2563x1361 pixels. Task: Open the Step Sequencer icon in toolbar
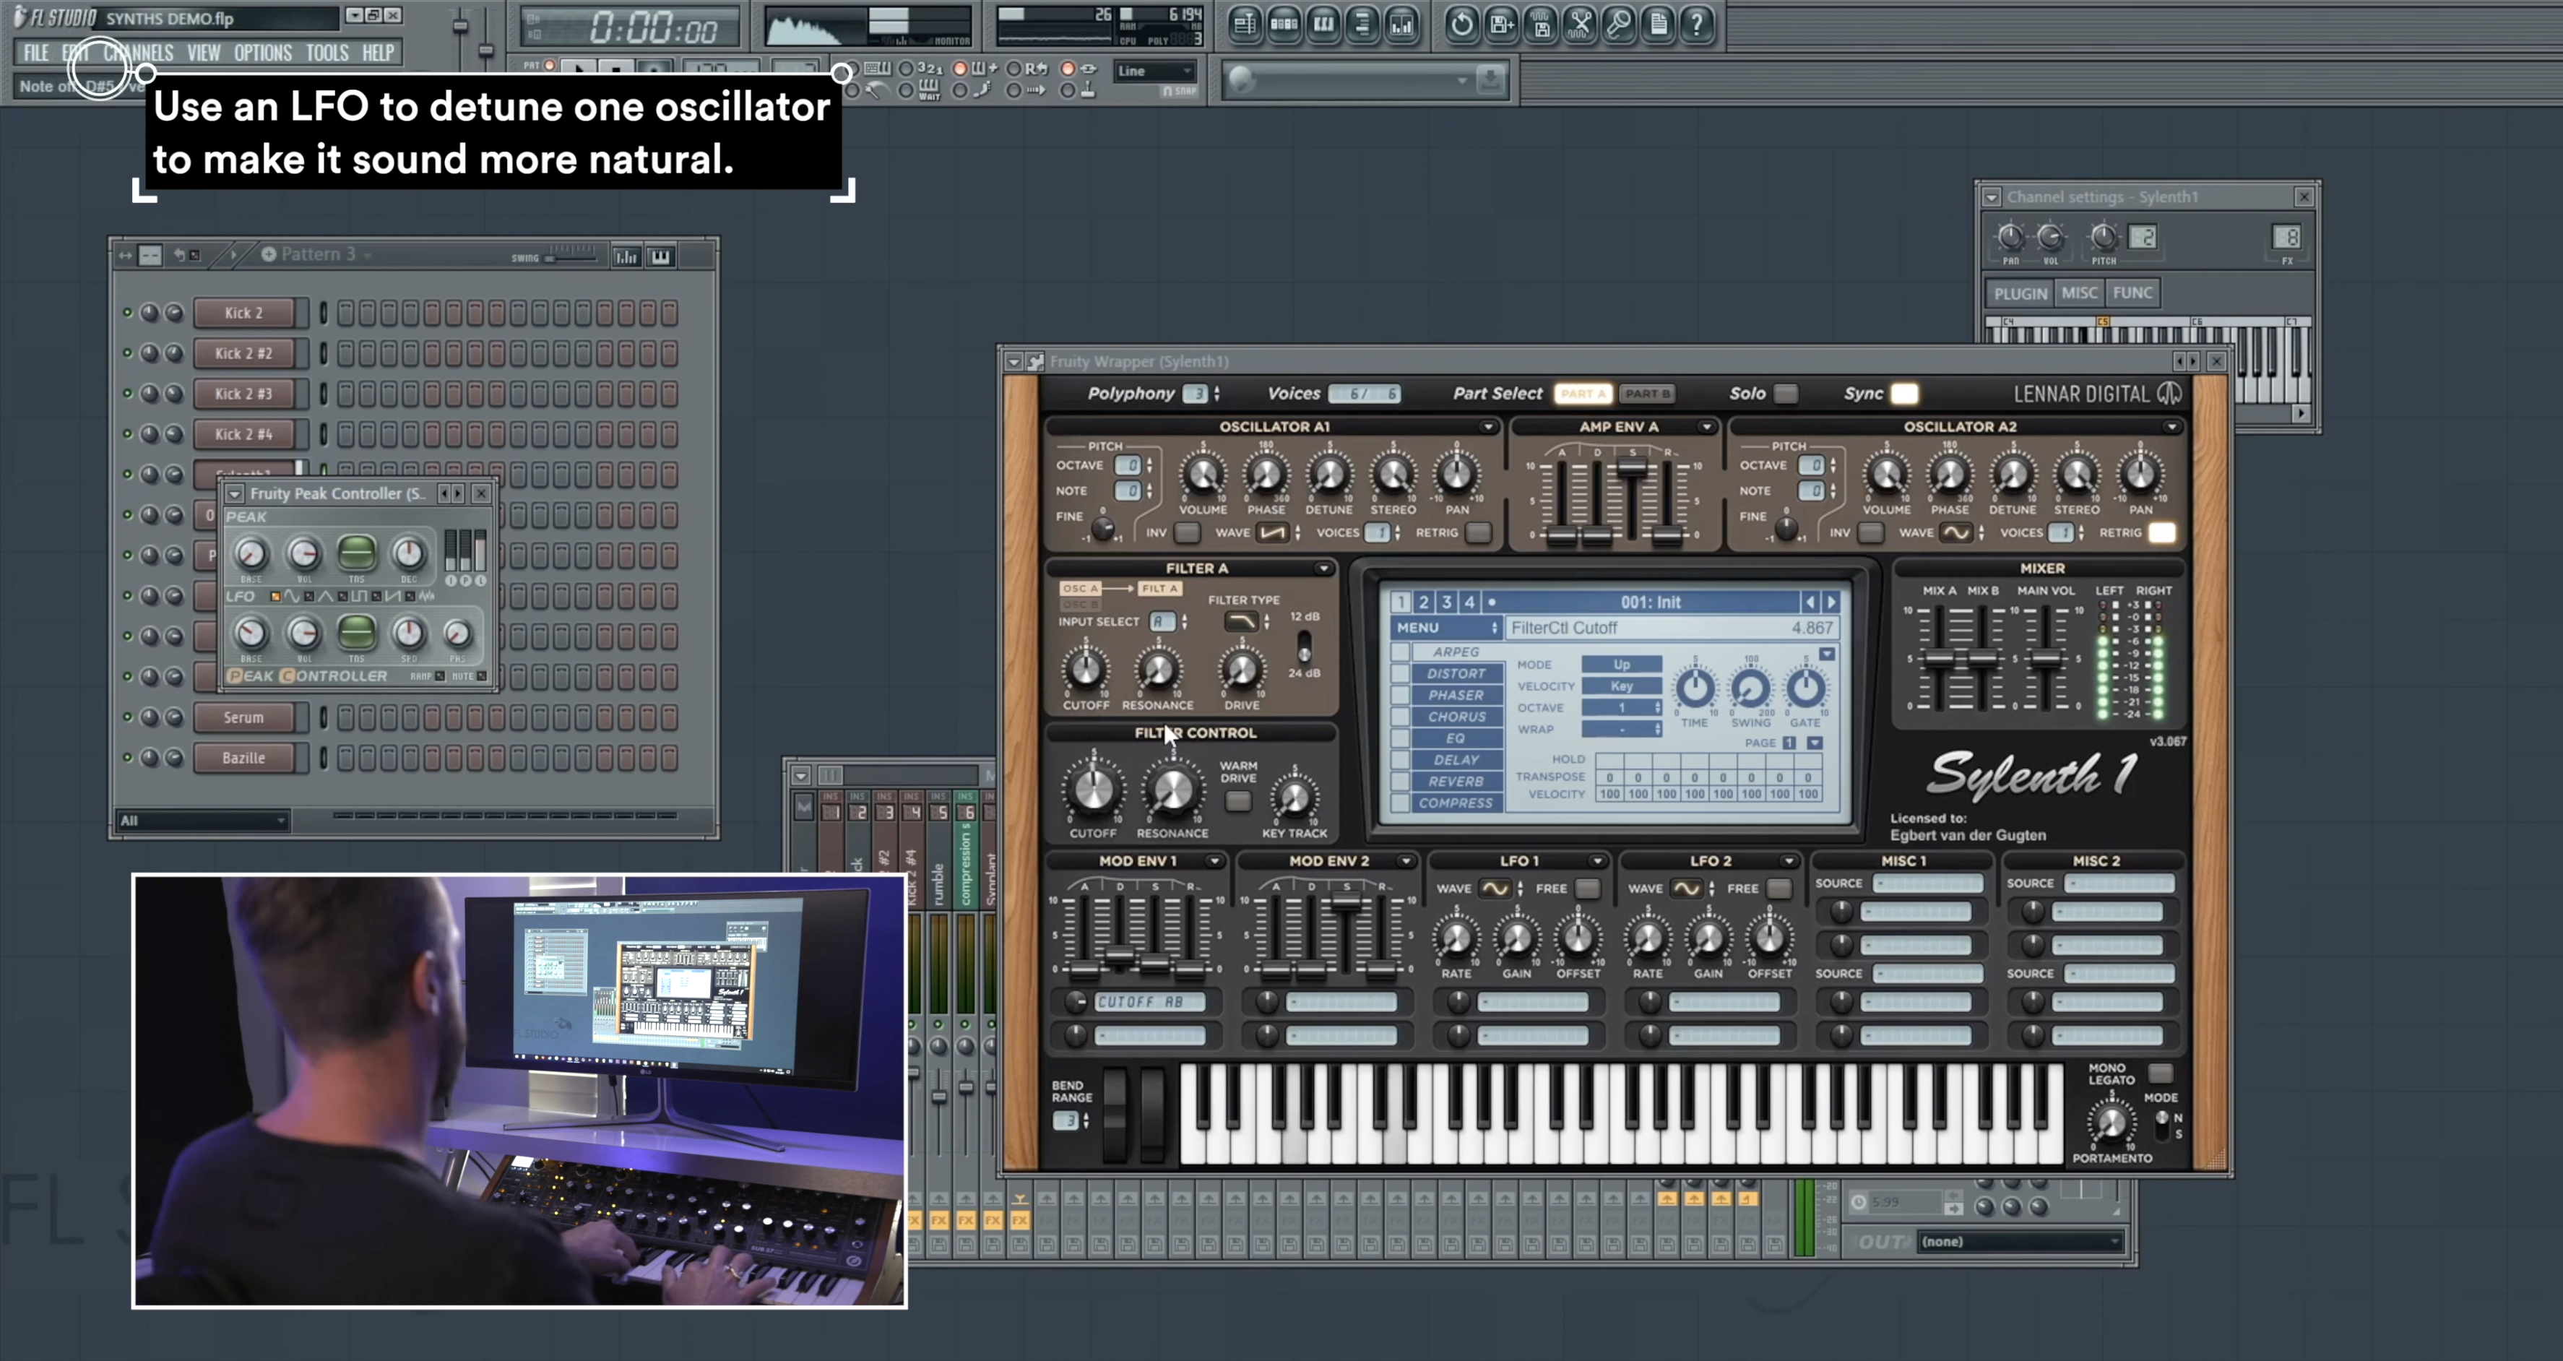(1284, 24)
